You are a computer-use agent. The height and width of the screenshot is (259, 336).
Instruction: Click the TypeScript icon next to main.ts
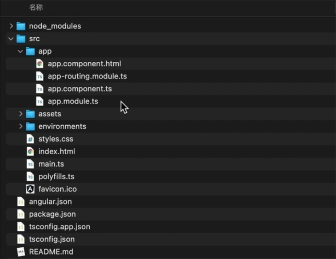pyautogui.click(x=31, y=164)
